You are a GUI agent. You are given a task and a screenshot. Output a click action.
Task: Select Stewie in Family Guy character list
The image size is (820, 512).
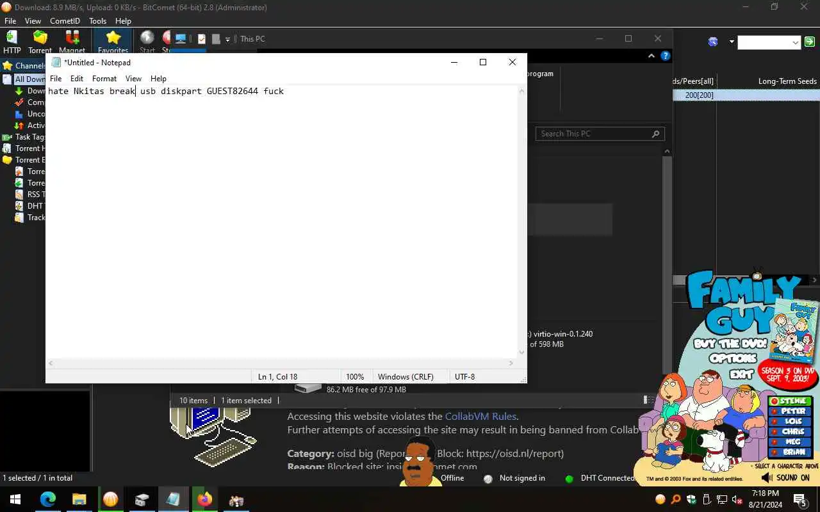[x=790, y=401]
